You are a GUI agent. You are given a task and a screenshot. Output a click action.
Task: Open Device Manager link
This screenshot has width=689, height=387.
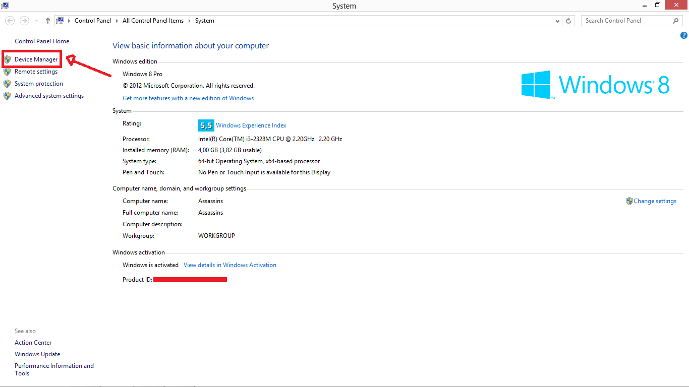point(36,59)
